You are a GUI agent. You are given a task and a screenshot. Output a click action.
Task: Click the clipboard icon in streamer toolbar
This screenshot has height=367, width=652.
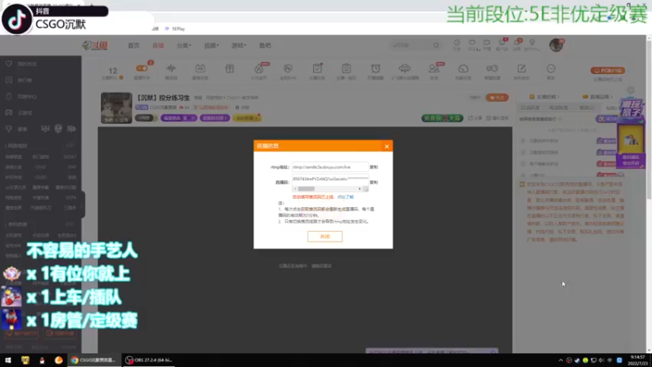(346, 69)
